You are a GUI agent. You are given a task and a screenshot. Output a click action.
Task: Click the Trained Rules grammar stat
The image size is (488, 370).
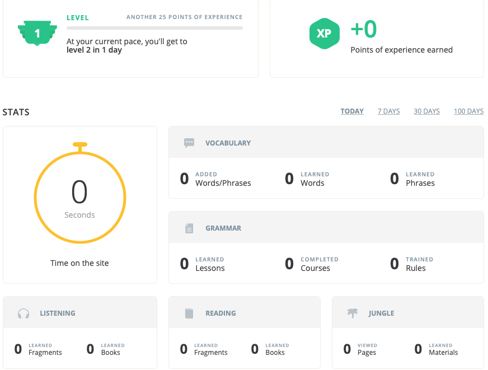412,264
